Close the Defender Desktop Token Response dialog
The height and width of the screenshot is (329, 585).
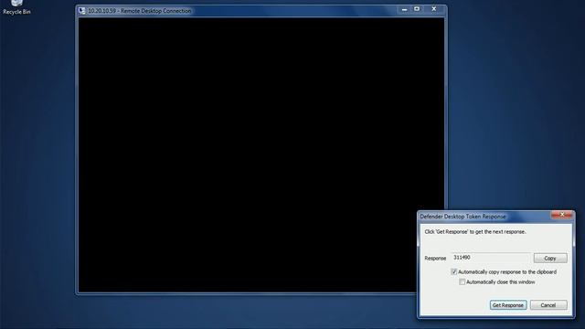(x=562, y=215)
